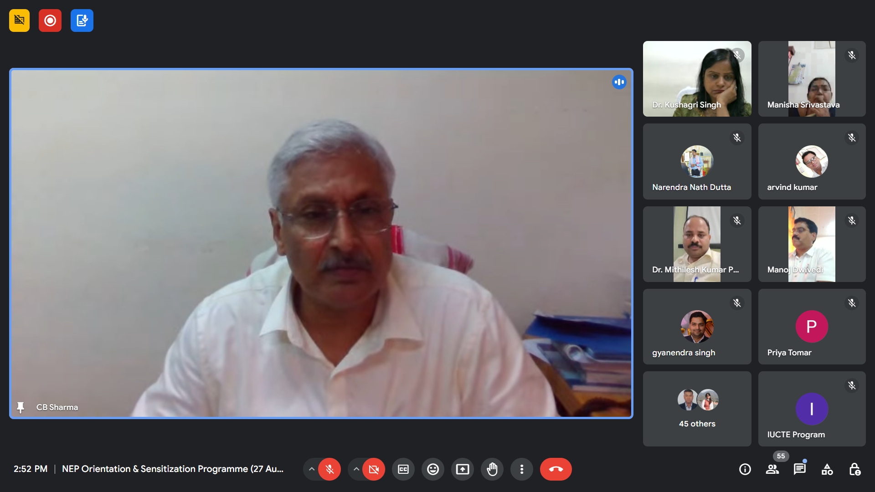This screenshot has width=875, height=492.
Task: Open meeting details info icon
Action: (745, 469)
